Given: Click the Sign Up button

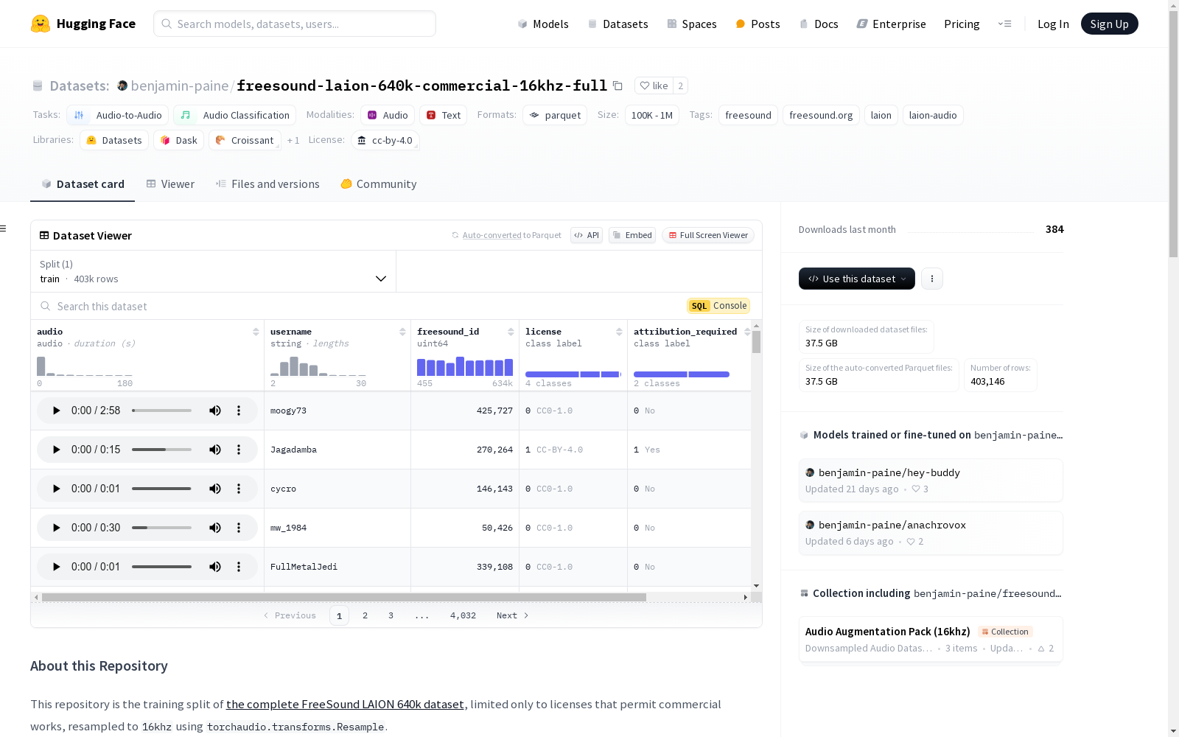Looking at the screenshot, I should pos(1109,24).
